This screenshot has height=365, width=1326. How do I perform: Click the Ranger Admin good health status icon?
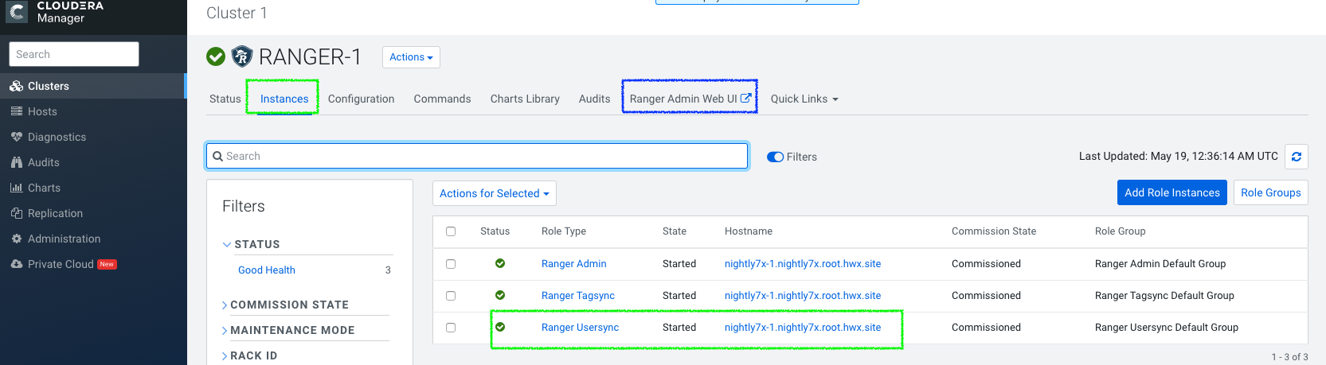click(x=500, y=263)
